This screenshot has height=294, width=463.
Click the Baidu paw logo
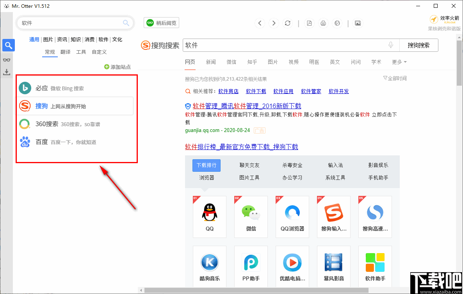coord(25,142)
